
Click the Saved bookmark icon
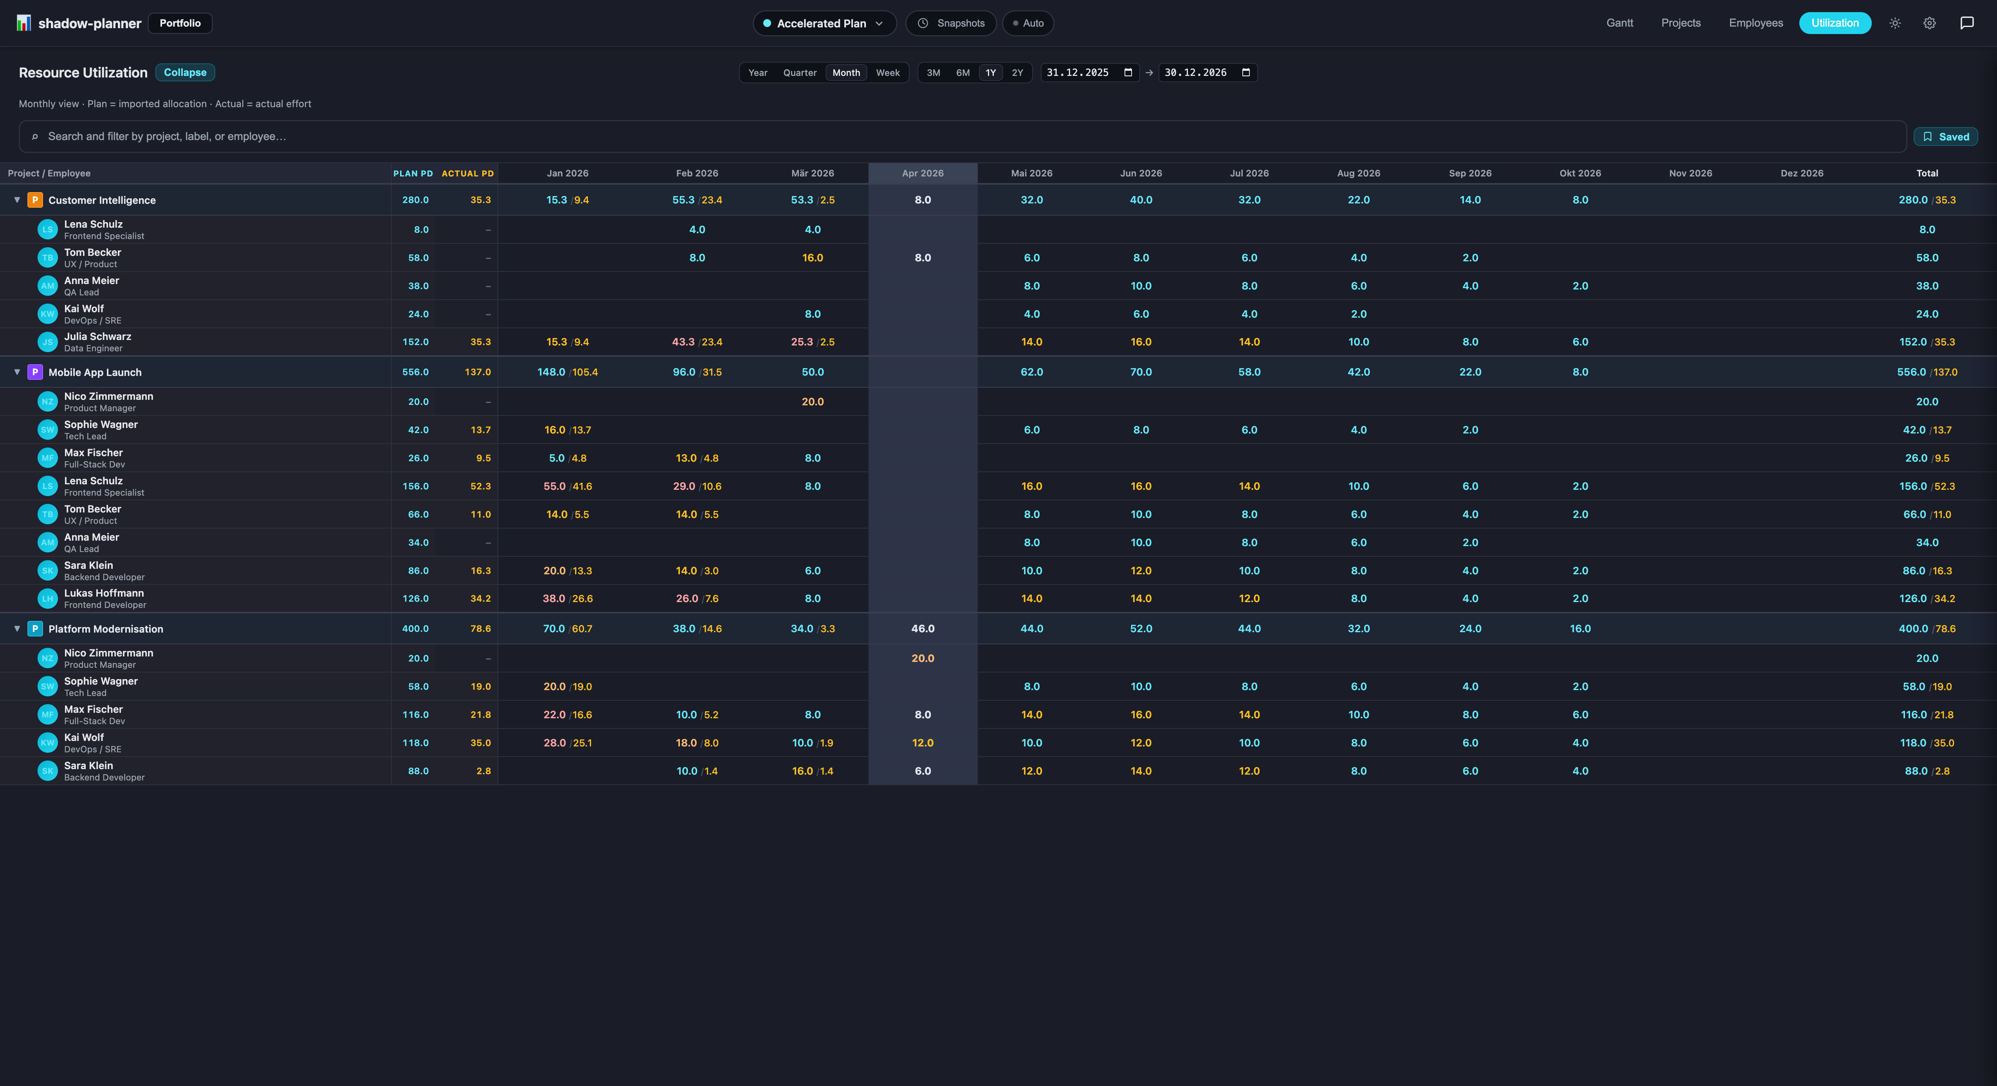1927,136
